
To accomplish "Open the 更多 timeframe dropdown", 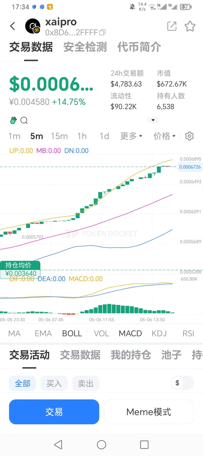I will (131, 136).
